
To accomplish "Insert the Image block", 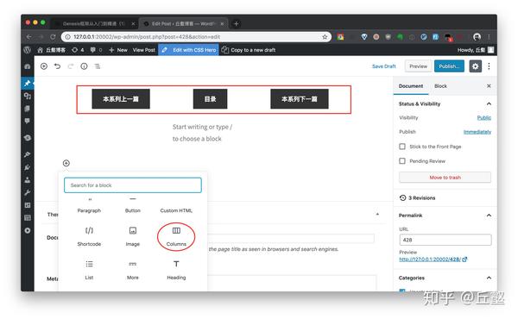I will 132,236.
